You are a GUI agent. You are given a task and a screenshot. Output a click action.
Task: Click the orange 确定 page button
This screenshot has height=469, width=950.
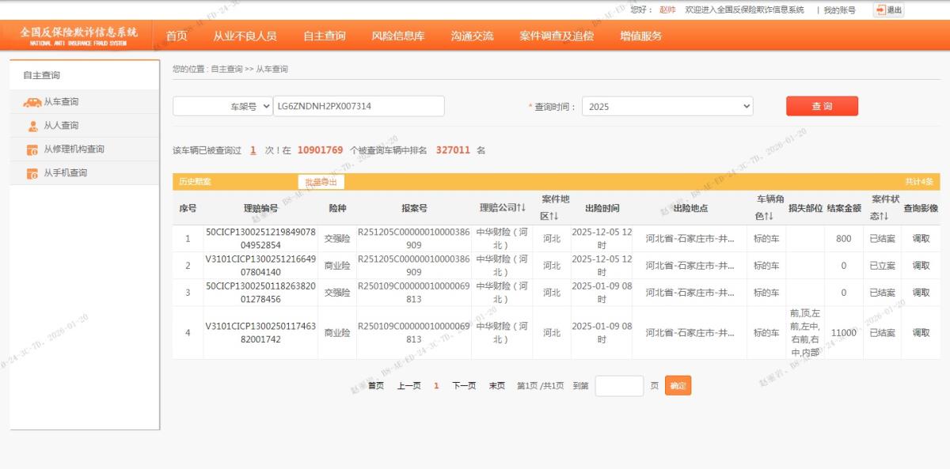tap(678, 386)
